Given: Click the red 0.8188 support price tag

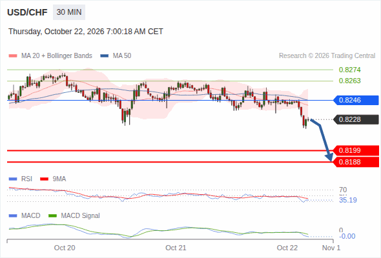Looking at the screenshot, I should point(356,162).
